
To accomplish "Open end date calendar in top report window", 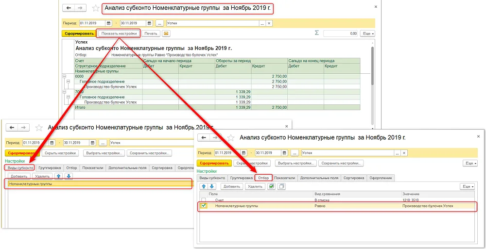I will tap(149, 23).
